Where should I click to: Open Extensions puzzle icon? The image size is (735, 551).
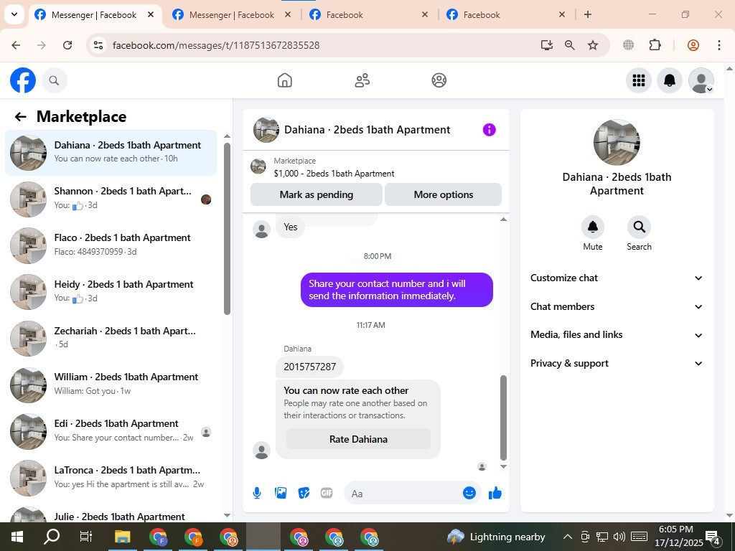pos(655,45)
